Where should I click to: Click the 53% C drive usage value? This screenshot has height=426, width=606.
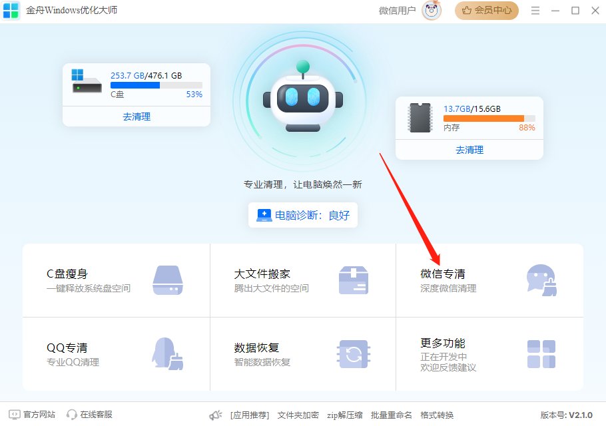(194, 95)
